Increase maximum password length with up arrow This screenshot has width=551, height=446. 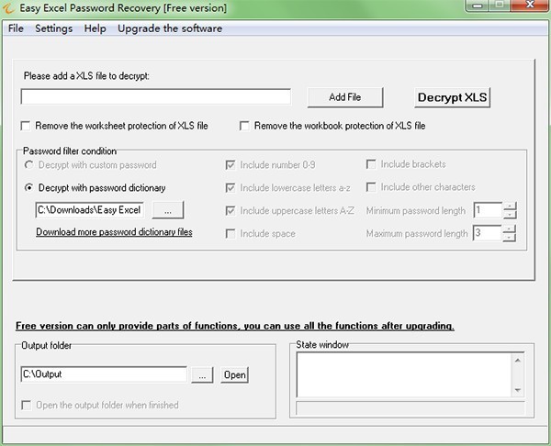pos(509,229)
